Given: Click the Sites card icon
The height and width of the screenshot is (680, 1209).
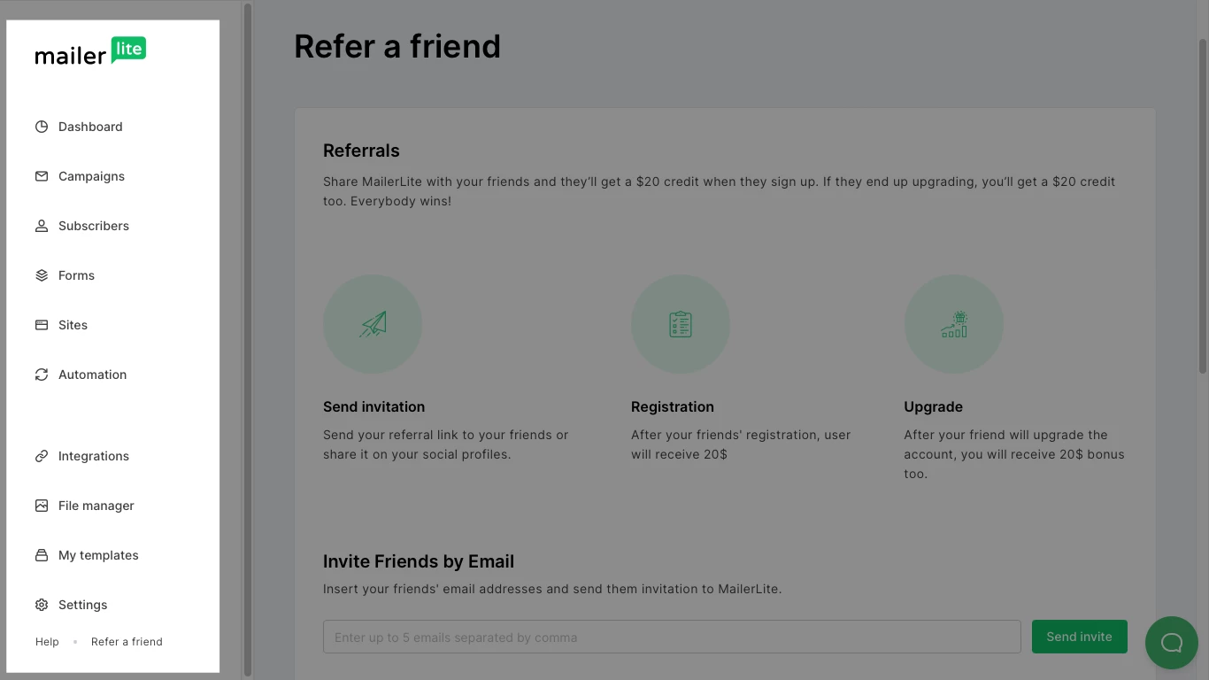Looking at the screenshot, I should pos(42,325).
